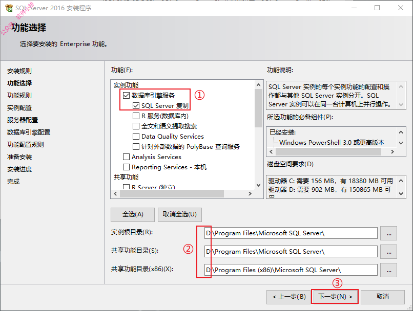Browse for the 共享功能目录(x86) path
The height and width of the screenshot is (311, 413).
tap(389, 270)
